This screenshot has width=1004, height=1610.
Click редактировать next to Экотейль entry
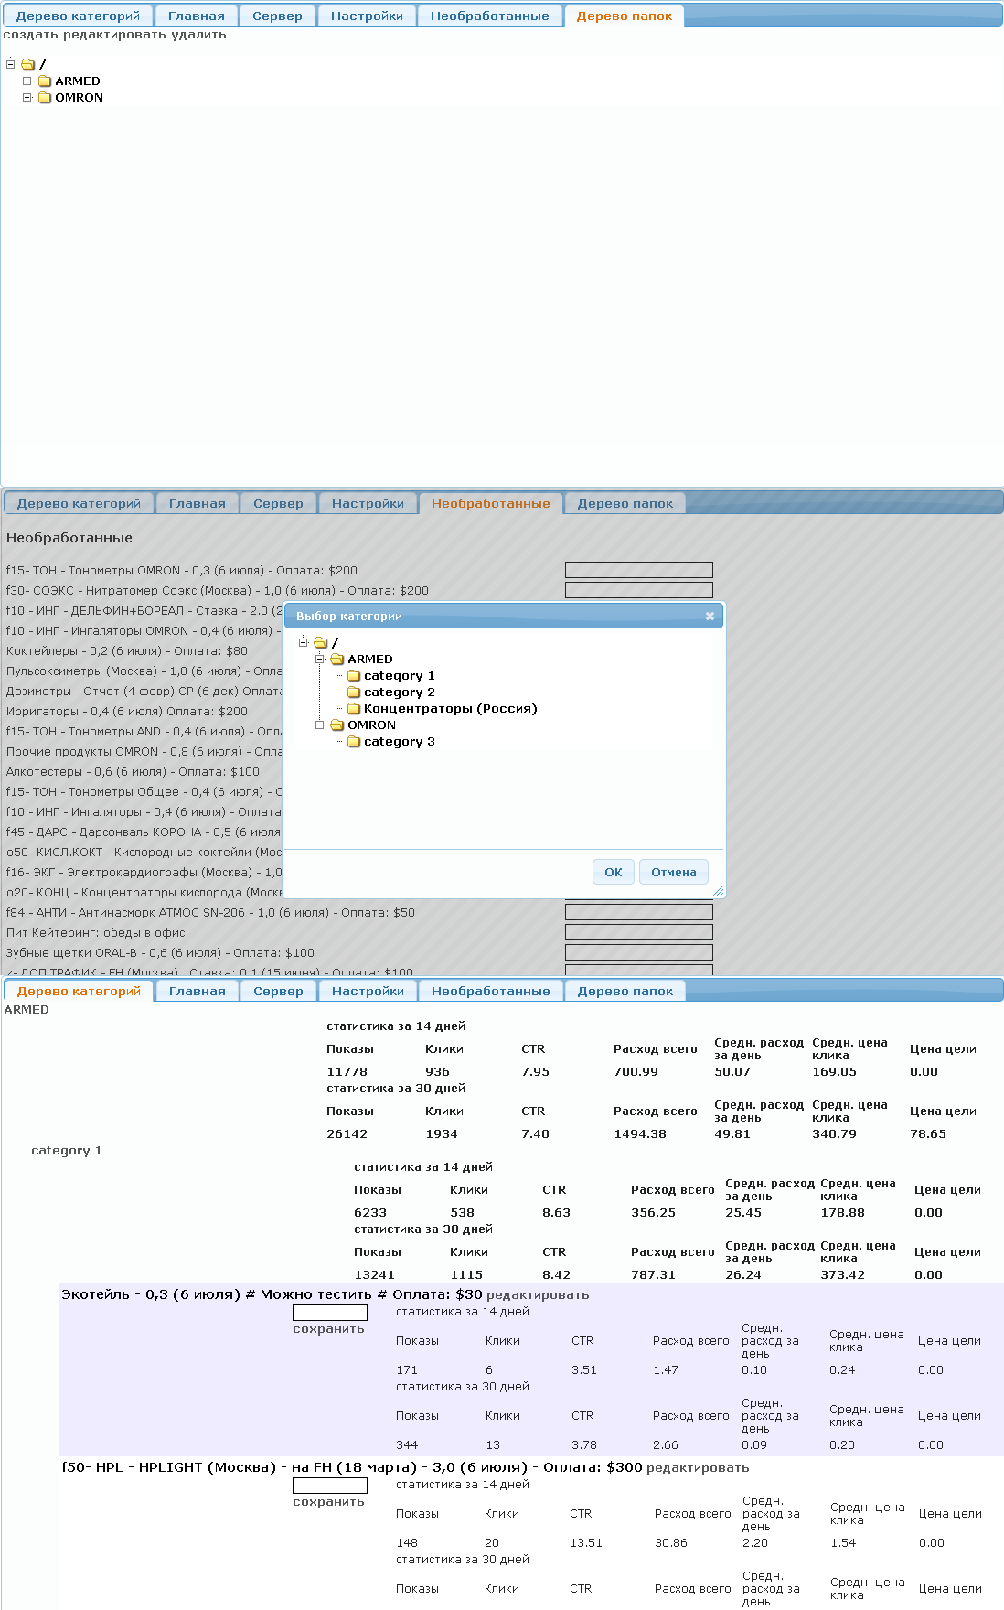coord(538,1295)
